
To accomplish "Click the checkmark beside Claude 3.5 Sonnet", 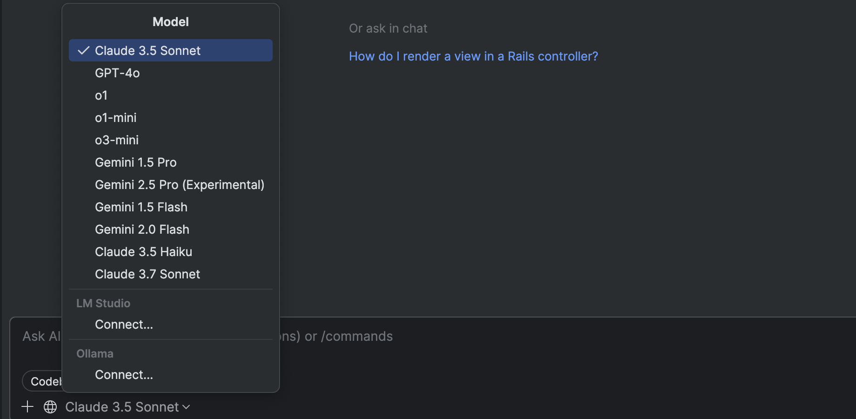I will tap(84, 51).
